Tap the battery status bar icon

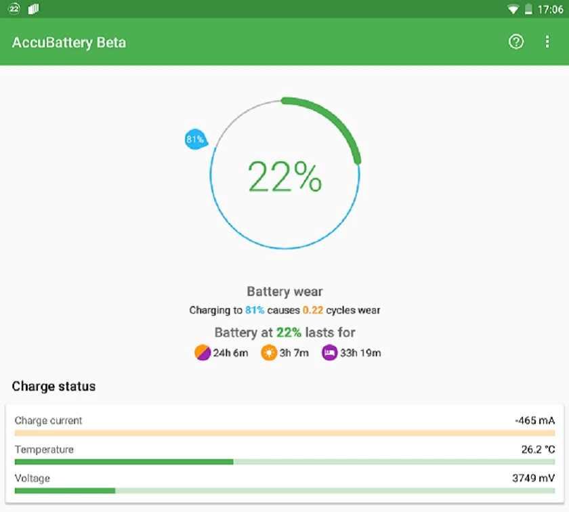[x=528, y=9]
